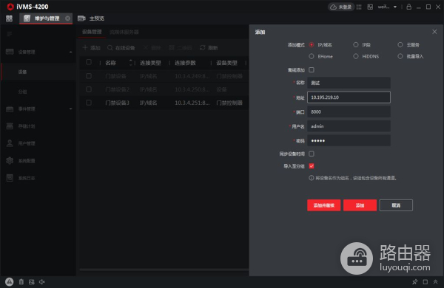The height and width of the screenshot is (288, 444).
Task: Open the user account dropdown arrow
Action: tap(395, 7)
